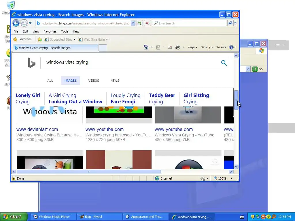
Task: Click the horizontal scrollbar left arrow
Action: tap(14, 172)
